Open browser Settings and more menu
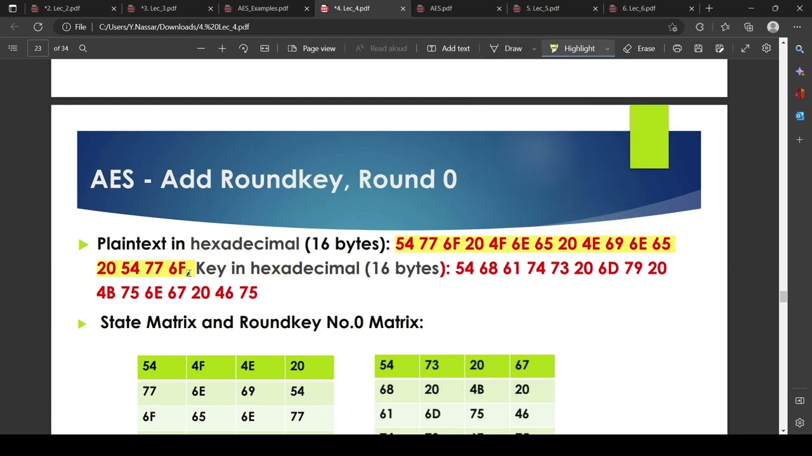This screenshot has width=812, height=456. [x=797, y=27]
